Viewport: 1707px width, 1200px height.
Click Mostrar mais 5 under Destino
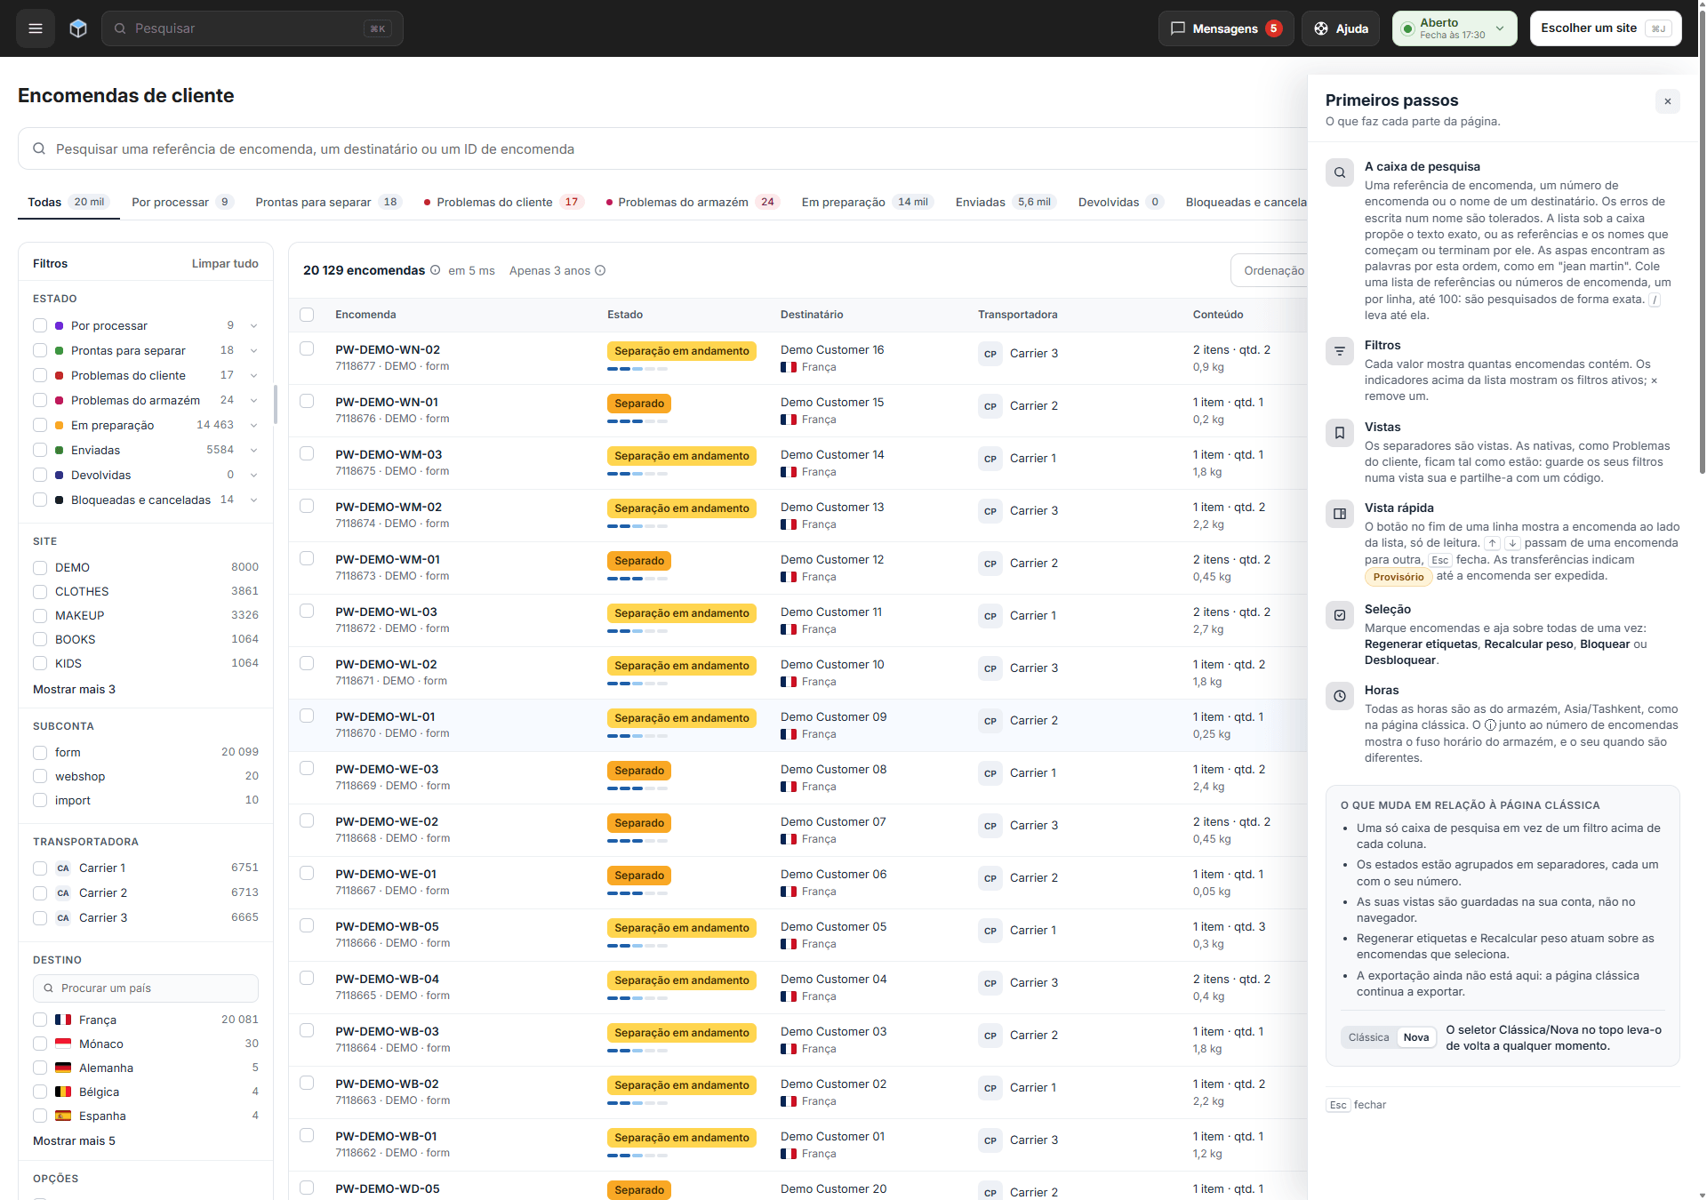(x=74, y=1141)
